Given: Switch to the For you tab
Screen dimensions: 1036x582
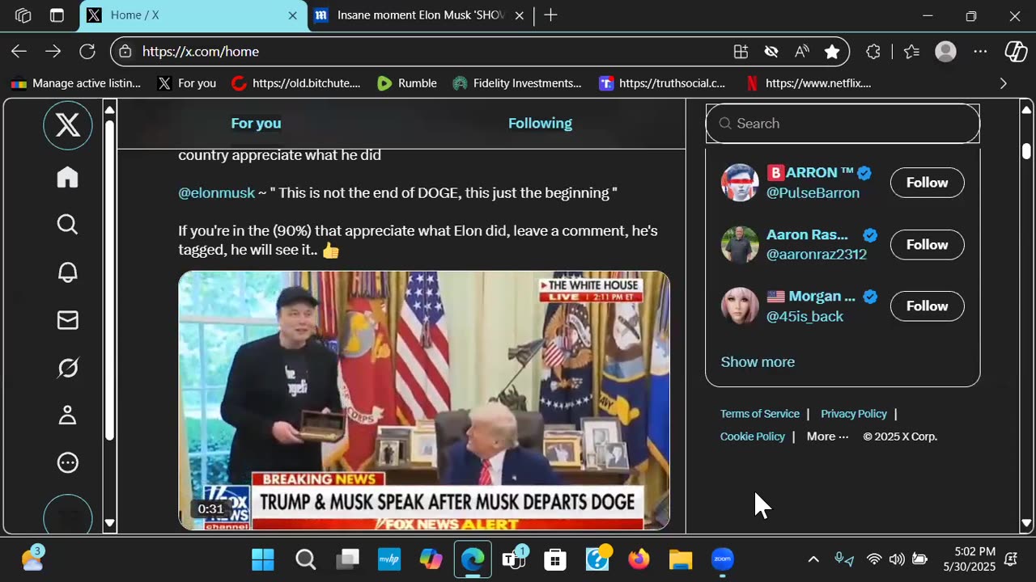Looking at the screenshot, I should coord(256,124).
